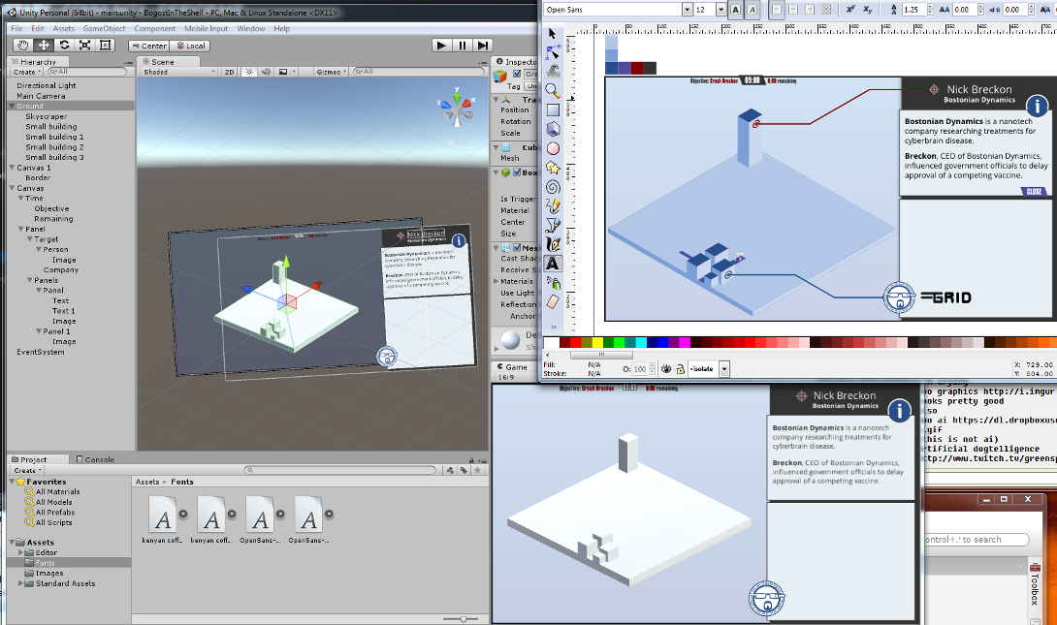The height and width of the screenshot is (625, 1057).
Task: Pick the Calligraphy tool in Inkscape
Action: (x=553, y=244)
